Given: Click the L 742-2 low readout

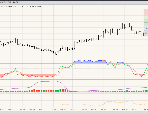Looking at the screenshot, I should pos(16,7).
